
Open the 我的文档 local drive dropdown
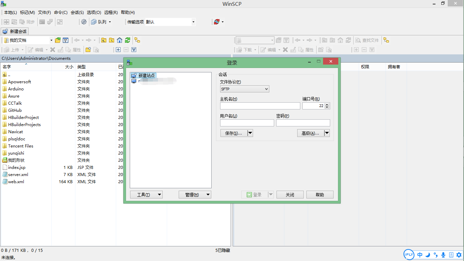click(x=51, y=40)
